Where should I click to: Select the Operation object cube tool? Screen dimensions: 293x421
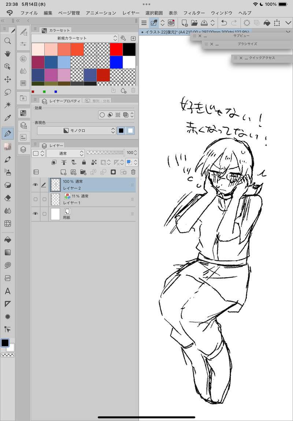(x=8, y=66)
